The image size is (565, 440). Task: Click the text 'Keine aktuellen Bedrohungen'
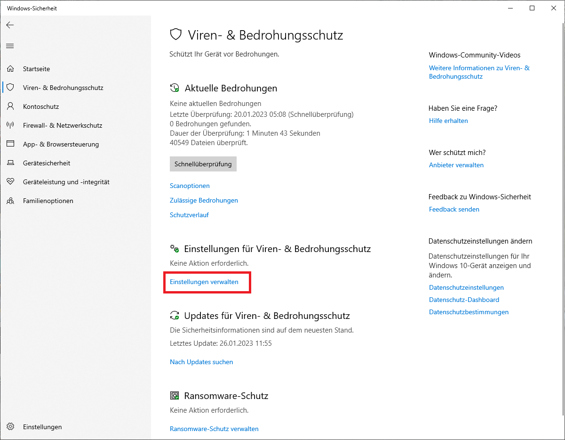pyautogui.click(x=215, y=103)
